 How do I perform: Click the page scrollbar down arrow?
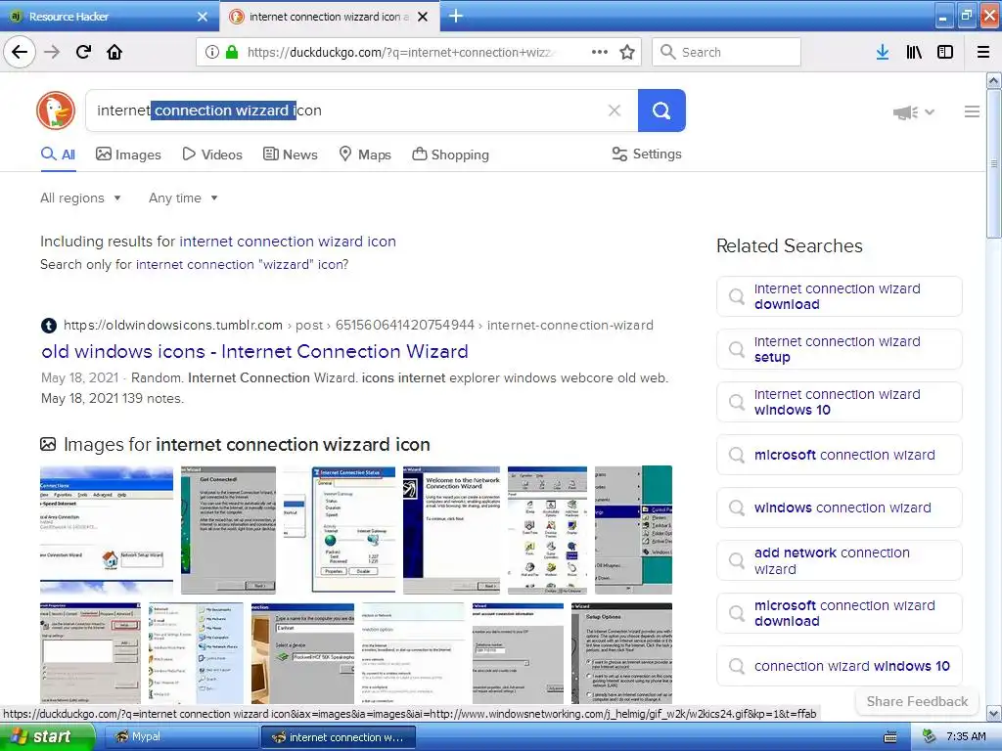click(994, 713)
